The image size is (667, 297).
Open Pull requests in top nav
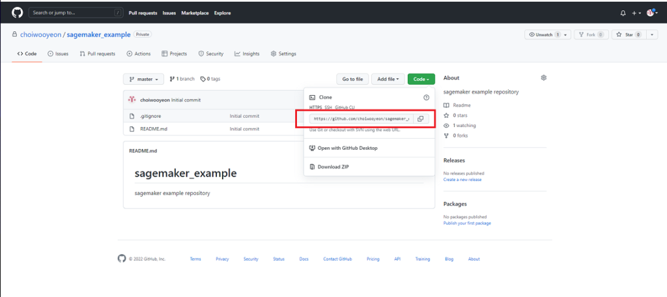click(x=143, y=13)
